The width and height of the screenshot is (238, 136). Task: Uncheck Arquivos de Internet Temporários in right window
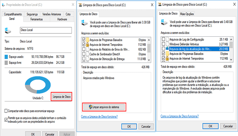[x=164, y=58]
